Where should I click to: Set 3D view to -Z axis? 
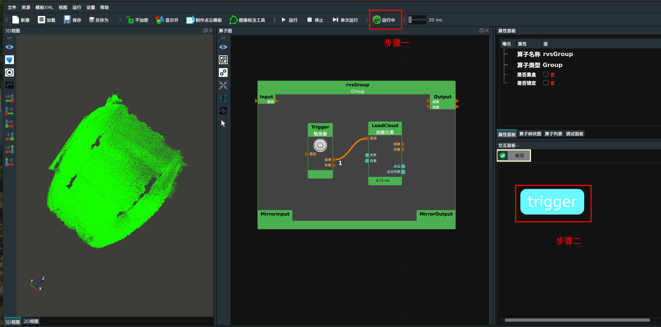click(9, 162)
